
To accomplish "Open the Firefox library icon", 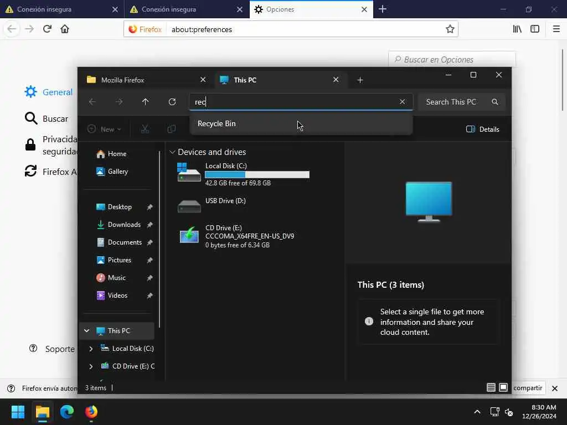I will 517,29.
